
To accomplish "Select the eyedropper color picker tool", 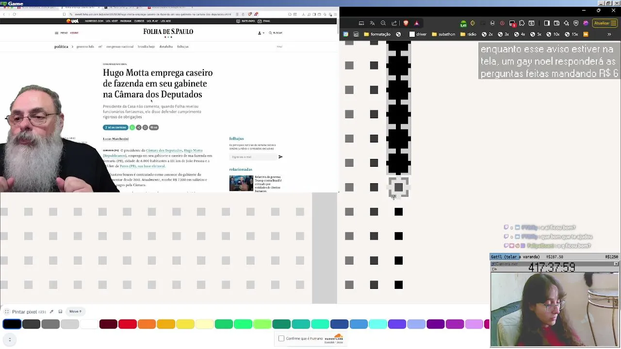I will point(51,312).
